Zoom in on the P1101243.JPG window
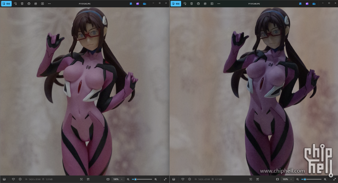This screenshot has height=183, width=338. tap(156, 179)
